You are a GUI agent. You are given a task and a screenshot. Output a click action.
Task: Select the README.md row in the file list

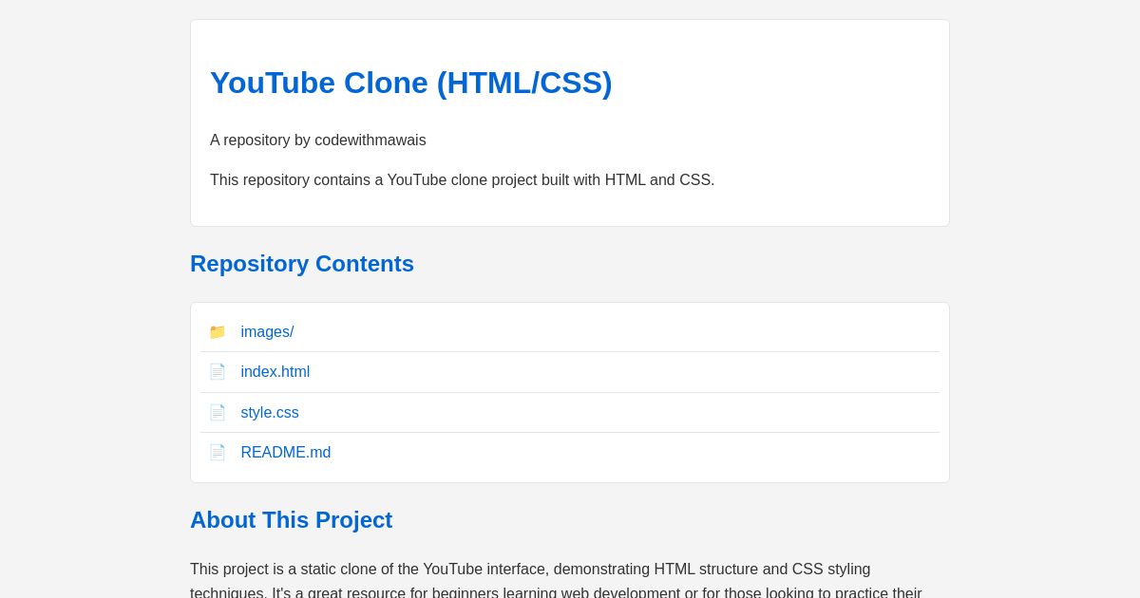[570, 453]
